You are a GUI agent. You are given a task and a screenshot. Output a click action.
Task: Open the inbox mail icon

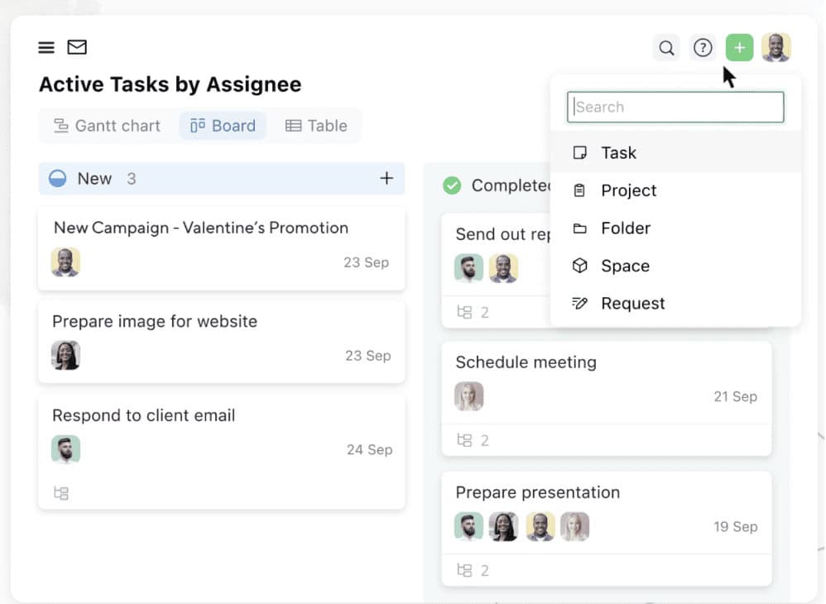tap(77, 47)
